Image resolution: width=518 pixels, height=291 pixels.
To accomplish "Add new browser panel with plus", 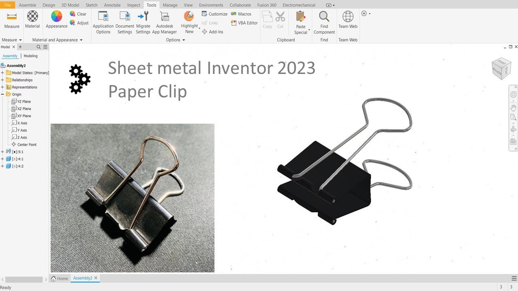I will [x=20, y=47].
